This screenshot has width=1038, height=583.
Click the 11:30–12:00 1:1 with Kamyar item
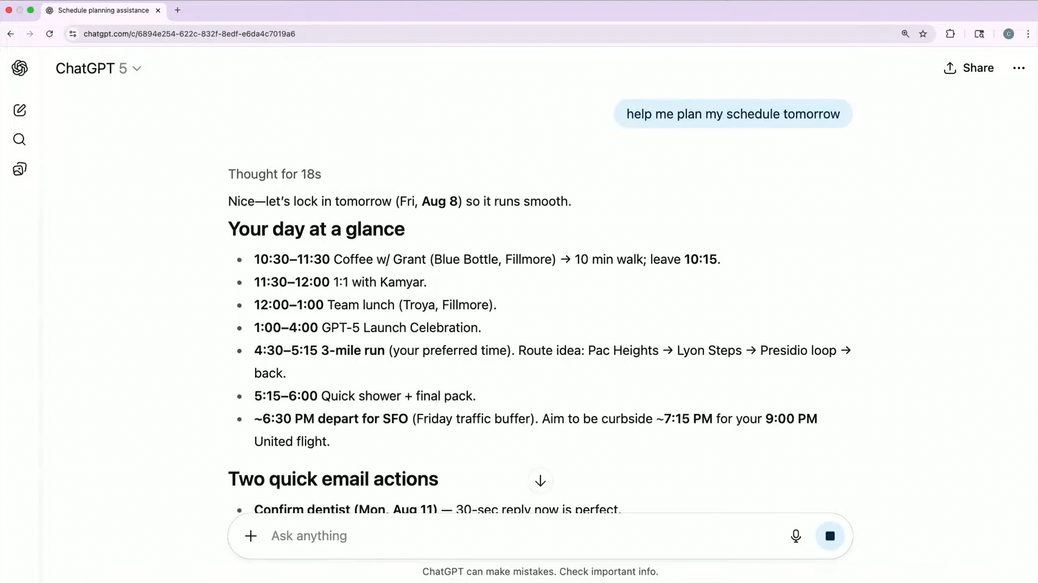tap(340, 283)
